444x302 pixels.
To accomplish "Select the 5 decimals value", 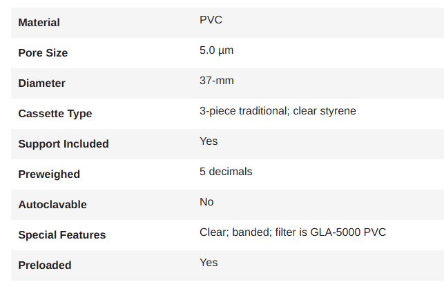I will [226, 172].
